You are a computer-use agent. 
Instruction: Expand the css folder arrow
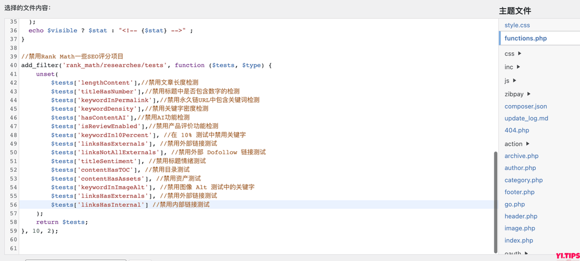pos(520,54)
